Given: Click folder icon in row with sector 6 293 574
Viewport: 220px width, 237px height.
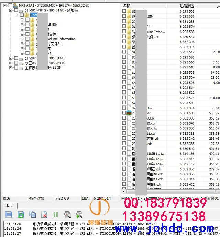Looking at the screenshot, I should (129, 26).
